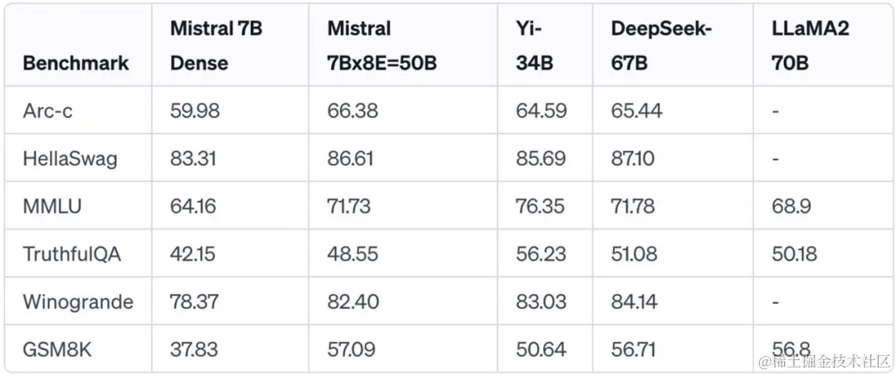Select the HellaSwag row label
The width and height of the screenshot is (896, 375).
click(x=70, y=158)
